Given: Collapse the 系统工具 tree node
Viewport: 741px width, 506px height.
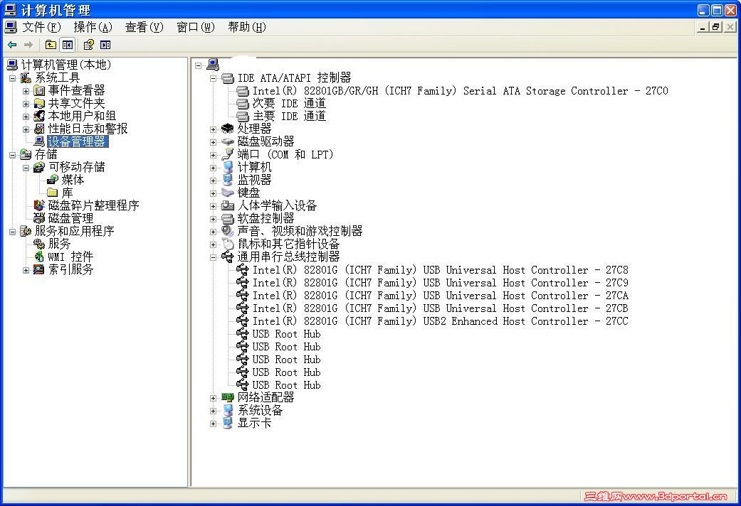Looking at the screenshot, I should [13, 78].
